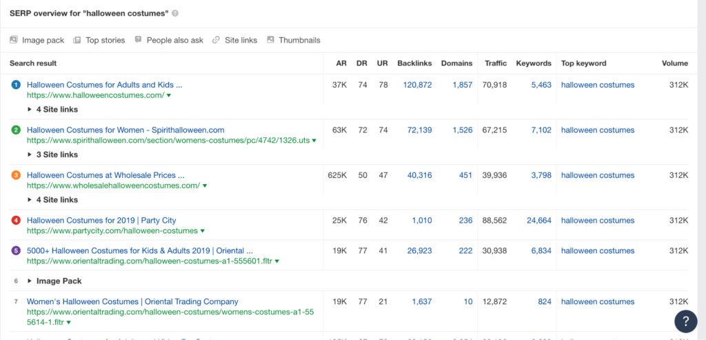Click the orange position 3 badge
Screen dimensions: 706x340
tap(16, 175)
